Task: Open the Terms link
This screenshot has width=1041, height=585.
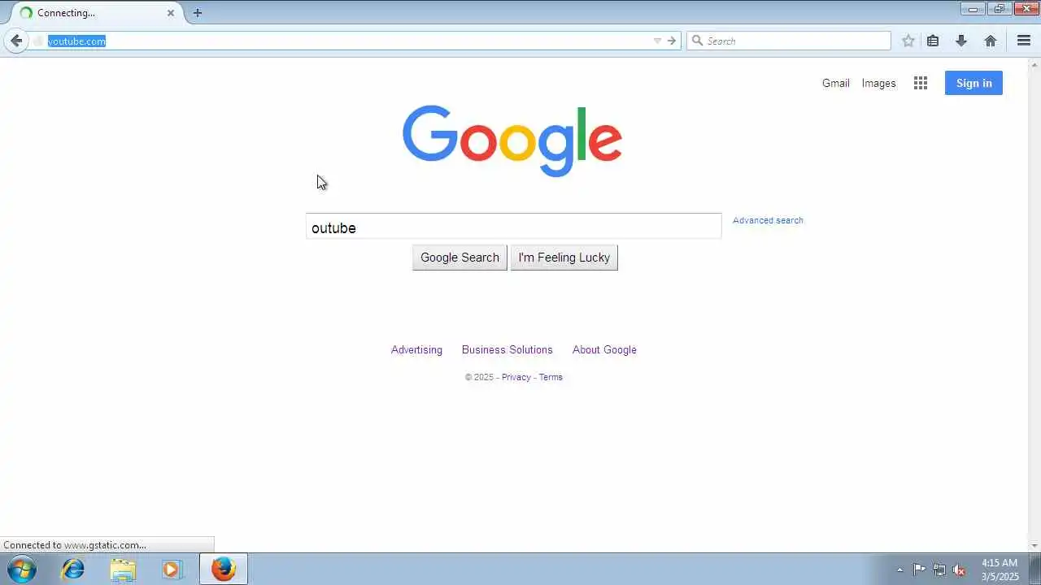Action: pyautogui.click(x=551, y=377)
